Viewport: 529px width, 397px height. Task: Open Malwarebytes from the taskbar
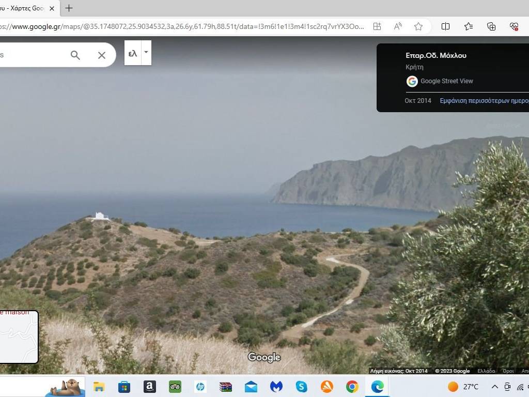tap(276, 387)
